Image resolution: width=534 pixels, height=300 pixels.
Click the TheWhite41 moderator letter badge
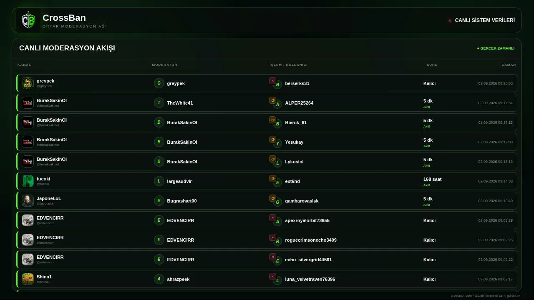coord(159,102)
